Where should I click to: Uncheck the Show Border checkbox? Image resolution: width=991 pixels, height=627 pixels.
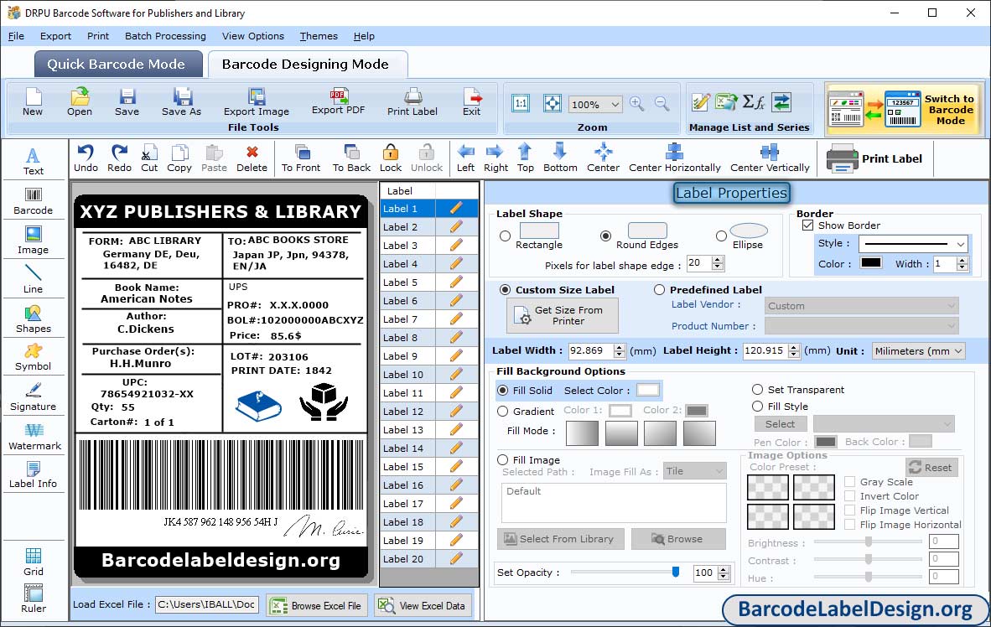coord(808,225)
